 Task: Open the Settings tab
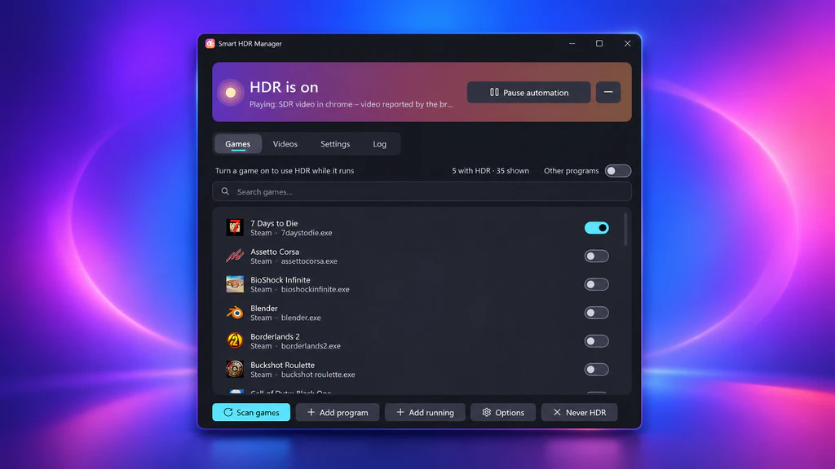335,143
